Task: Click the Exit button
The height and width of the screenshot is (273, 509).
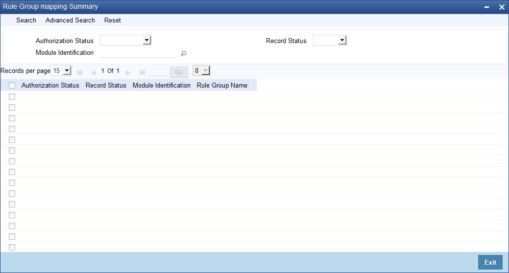Action: click(x=490, y=262)
